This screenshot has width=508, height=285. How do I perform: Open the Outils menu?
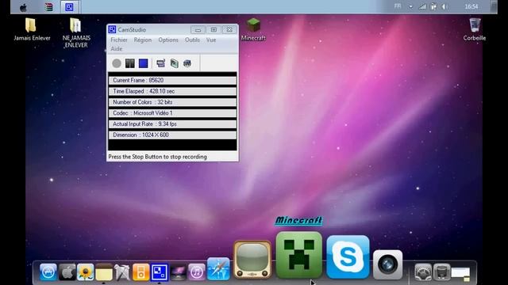click(x=192, y=40)
